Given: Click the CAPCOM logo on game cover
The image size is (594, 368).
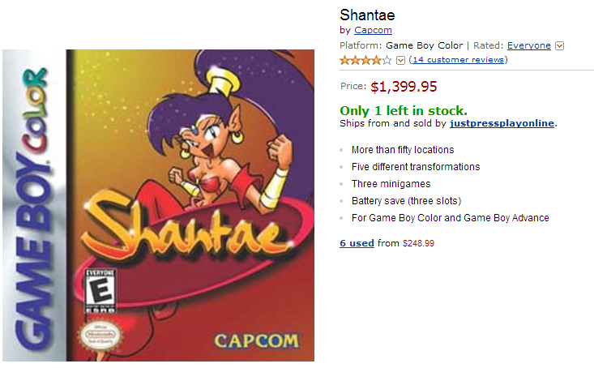Looking at the screenshot, I should coord(256,340).
